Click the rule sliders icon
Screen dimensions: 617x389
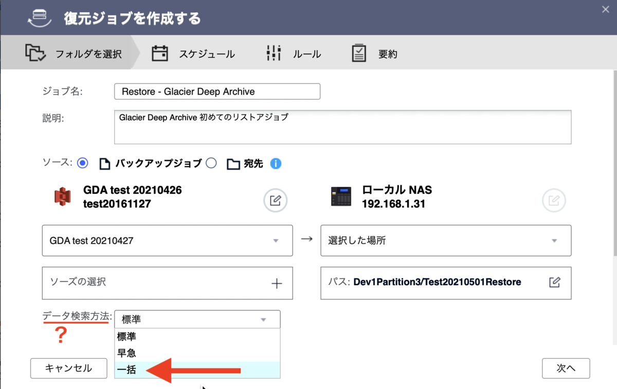pos(274,53)
